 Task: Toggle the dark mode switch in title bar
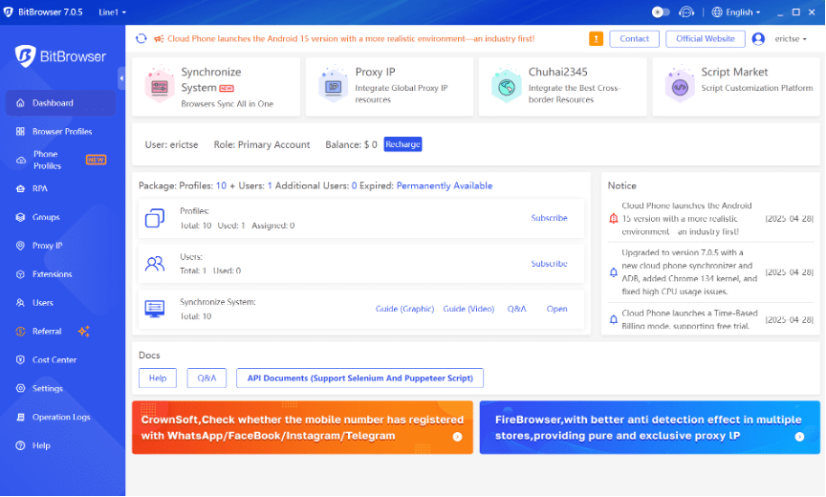click(x=661, y=12)
